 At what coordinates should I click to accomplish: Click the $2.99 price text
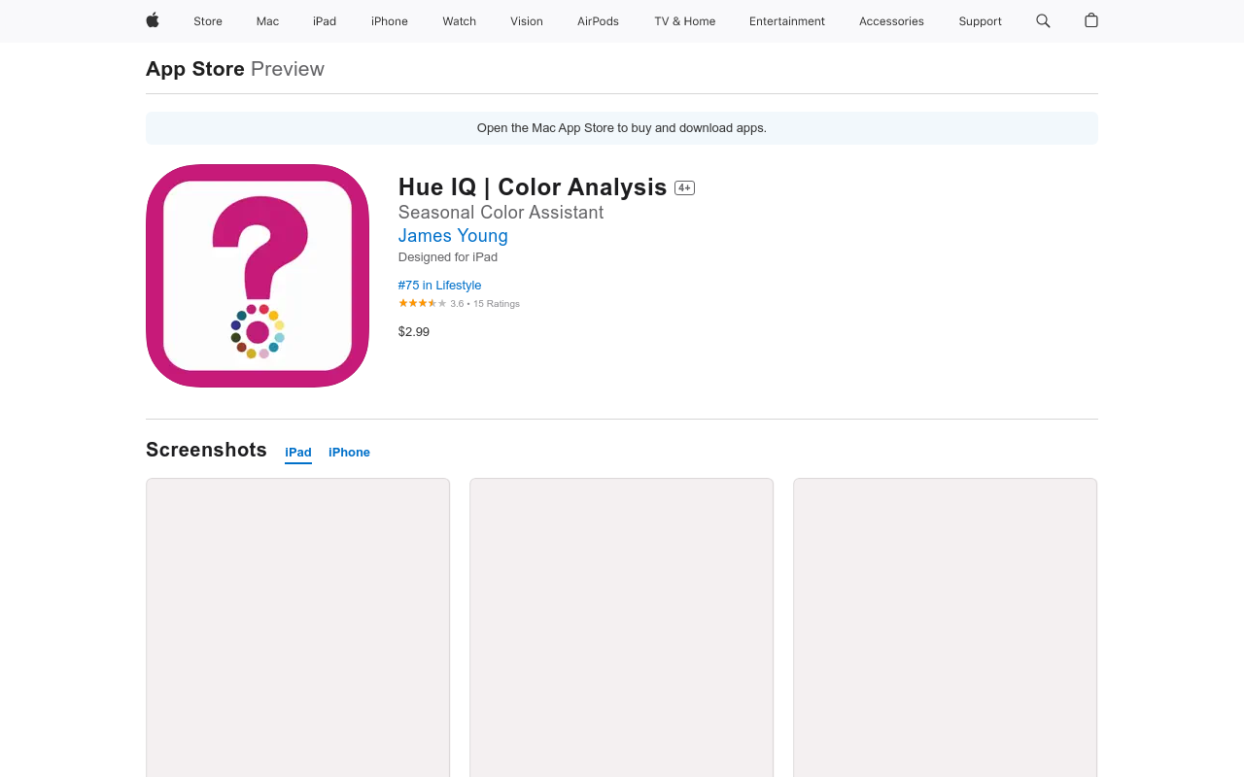coord(414,332)
